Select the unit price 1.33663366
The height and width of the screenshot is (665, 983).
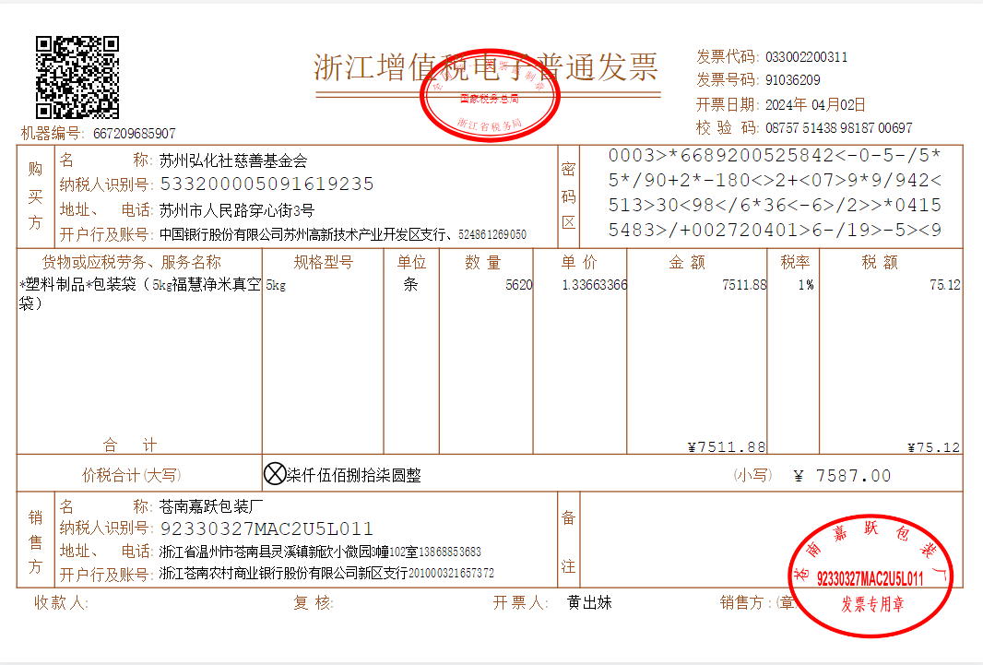point(594,285)
